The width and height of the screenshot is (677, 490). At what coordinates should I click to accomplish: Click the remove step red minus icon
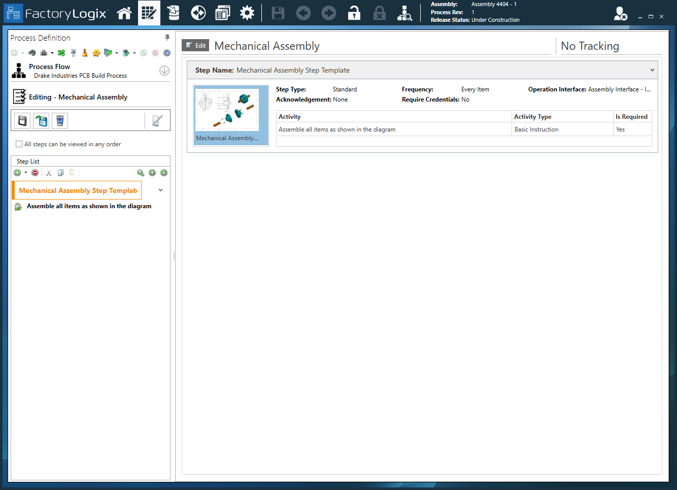click(35, 173)
